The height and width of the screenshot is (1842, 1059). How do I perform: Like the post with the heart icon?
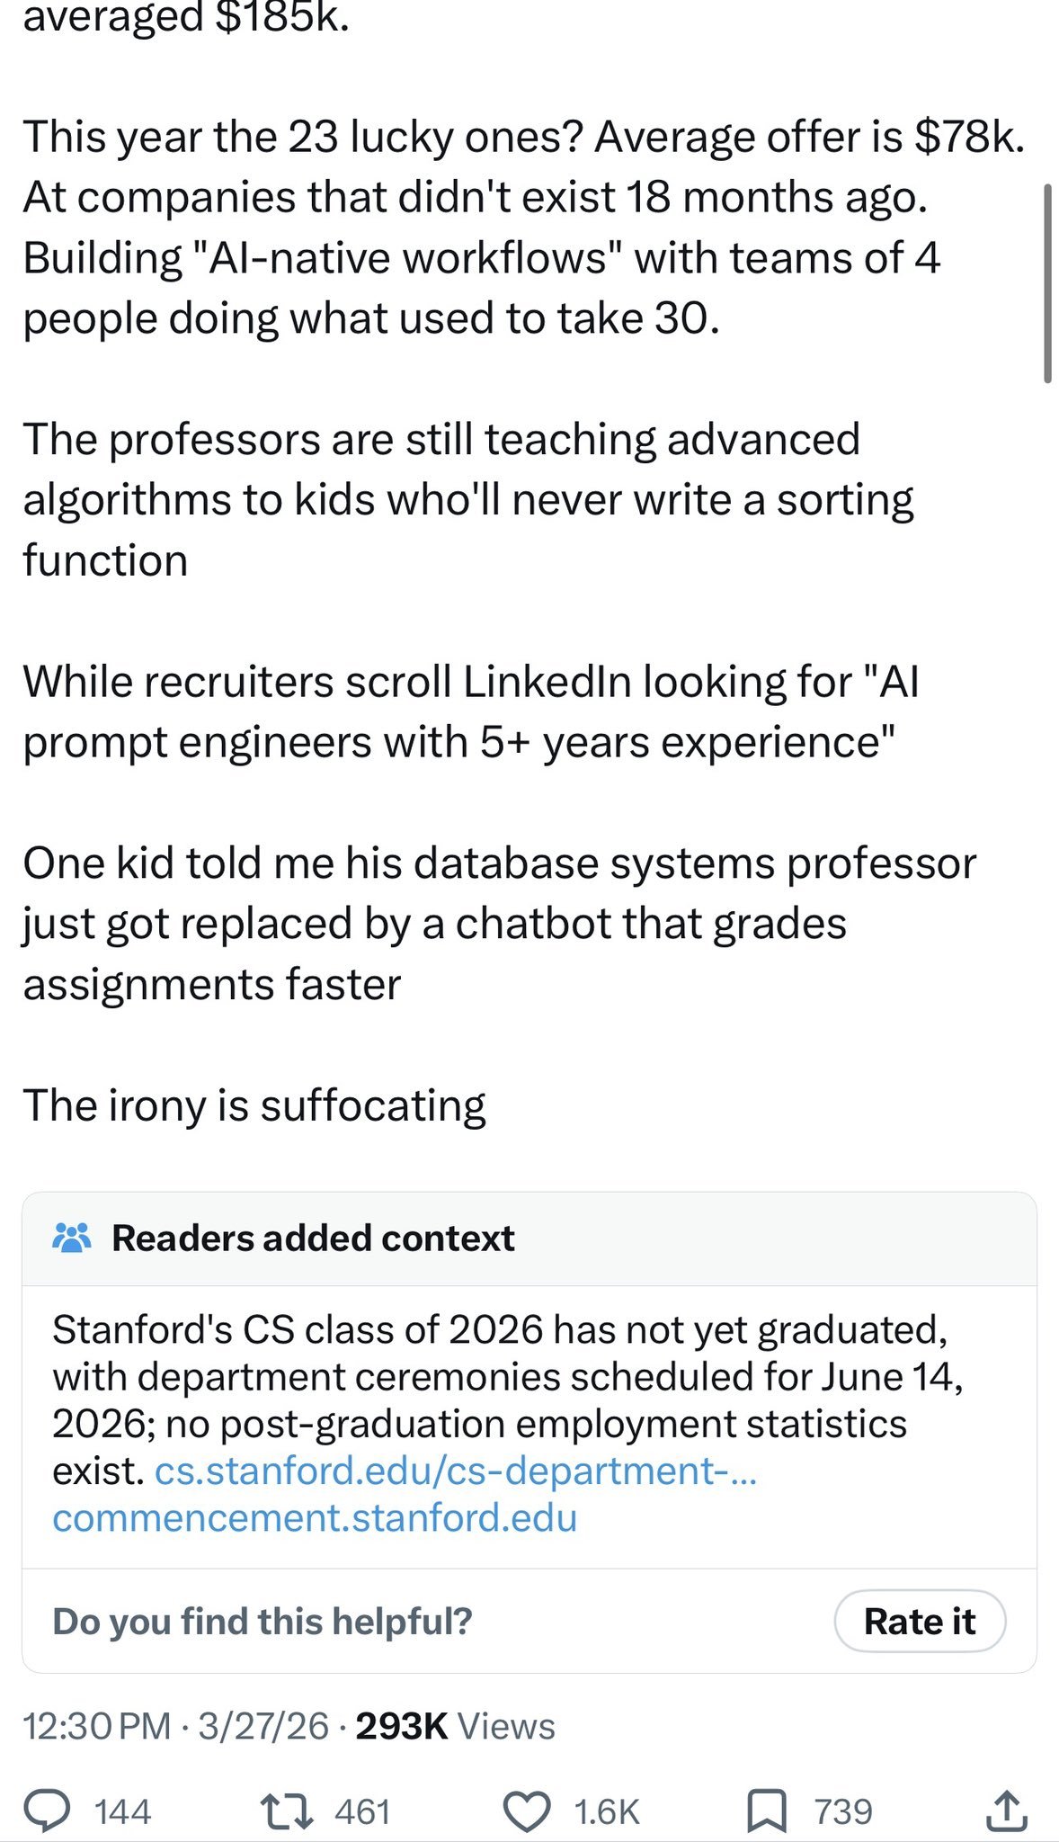(526, 1811)
